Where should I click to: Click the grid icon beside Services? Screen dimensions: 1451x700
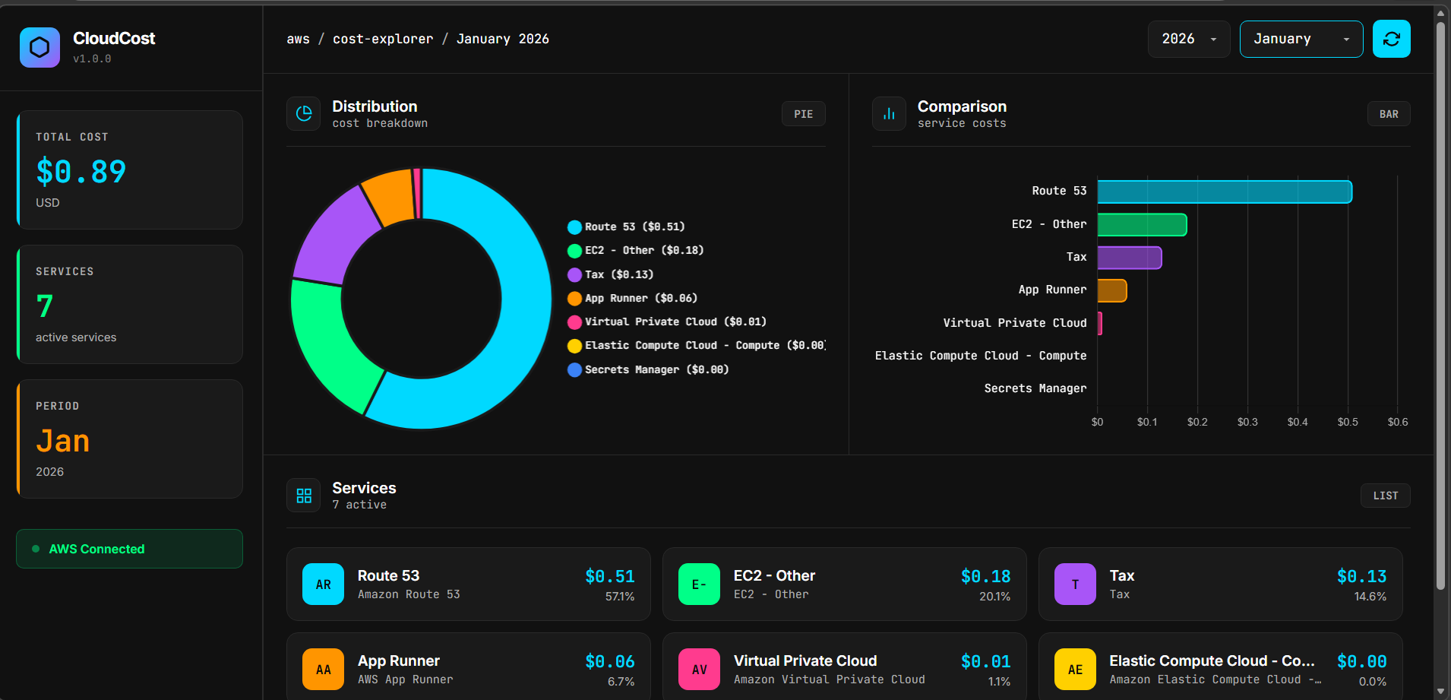[x=303, y=495]
